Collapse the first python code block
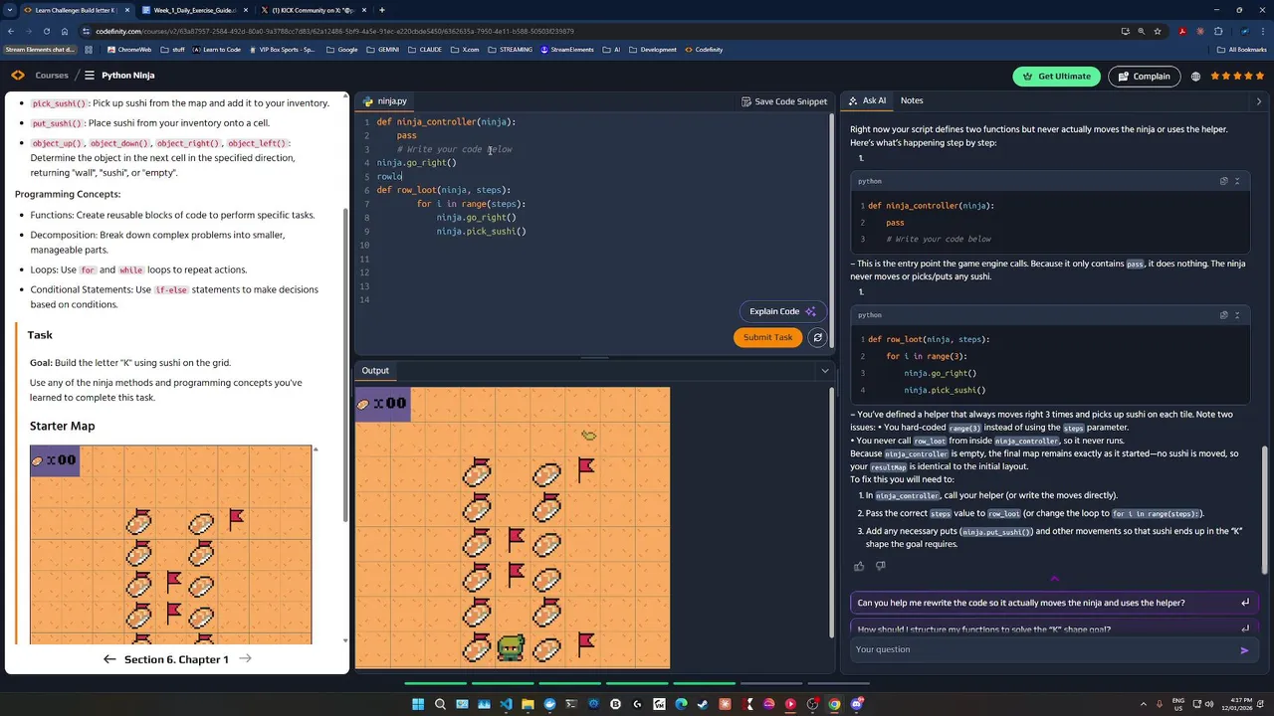The width and height of the screenshot is (1274, 716). (x=1237, y=181)
